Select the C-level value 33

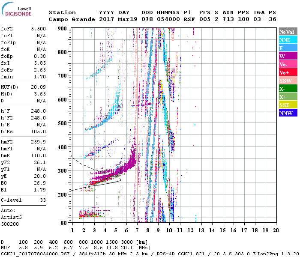43,200
